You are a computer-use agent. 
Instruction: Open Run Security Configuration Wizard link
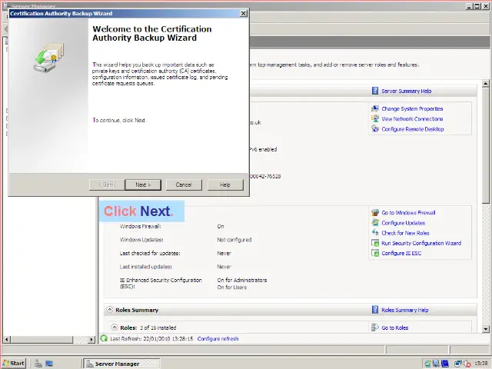(421, 243)
